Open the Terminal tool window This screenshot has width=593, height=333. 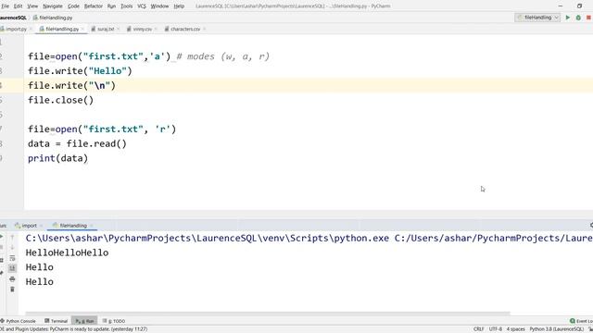pyautogui.click(x=56, y=321)
